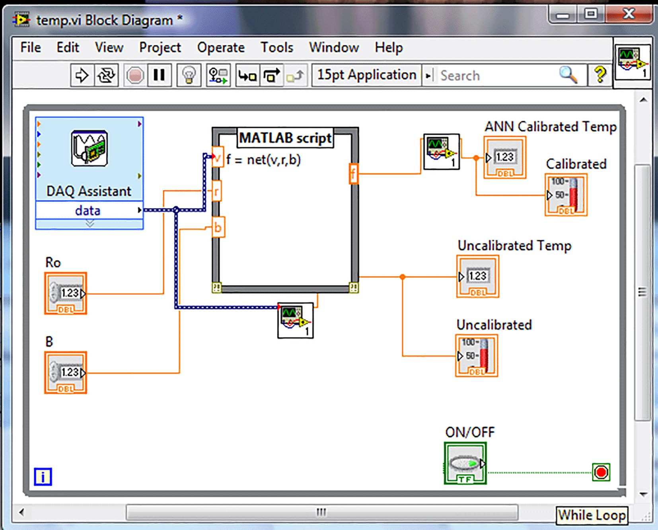The width and height of the screenshot is (658, 530).
Task: Toggle Retain Wire Values button
Action: click(x=218, y=75)
